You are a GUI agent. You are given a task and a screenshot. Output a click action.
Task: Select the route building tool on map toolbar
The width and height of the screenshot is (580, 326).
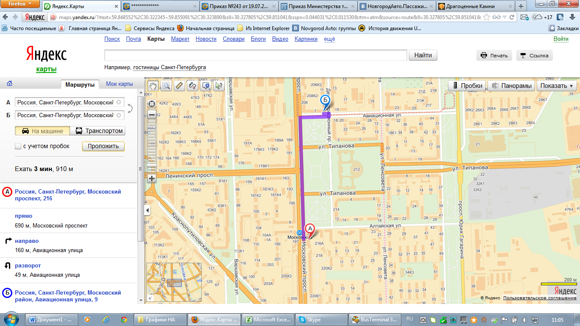point(192,85)
